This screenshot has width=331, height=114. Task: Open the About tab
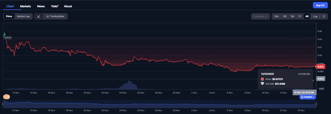pyautogui.click(x=68, y=6)
